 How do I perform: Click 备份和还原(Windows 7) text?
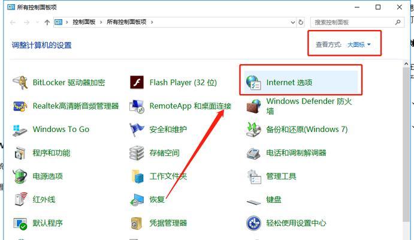(x=307, y=130)
